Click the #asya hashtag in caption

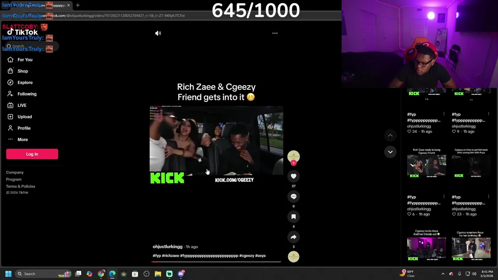coord(260,256)
